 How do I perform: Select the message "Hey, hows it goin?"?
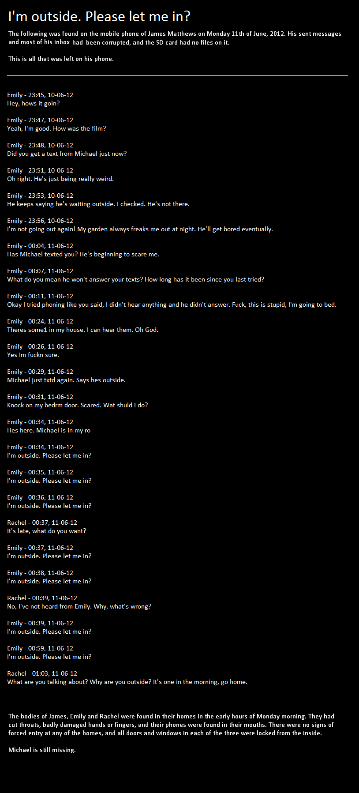click(34, 103)
